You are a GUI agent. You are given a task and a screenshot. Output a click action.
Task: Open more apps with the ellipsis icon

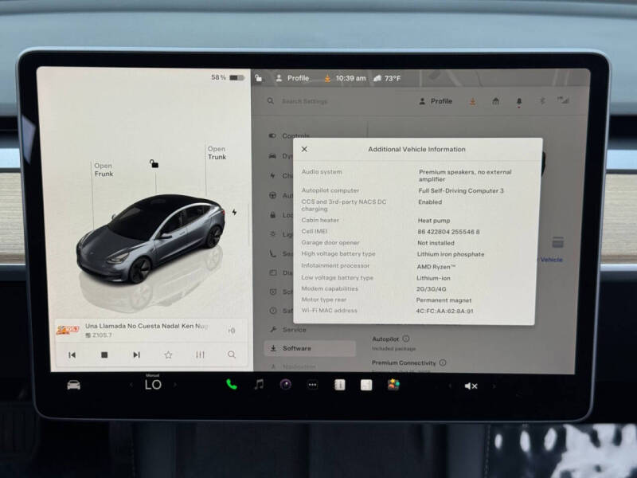312,386
